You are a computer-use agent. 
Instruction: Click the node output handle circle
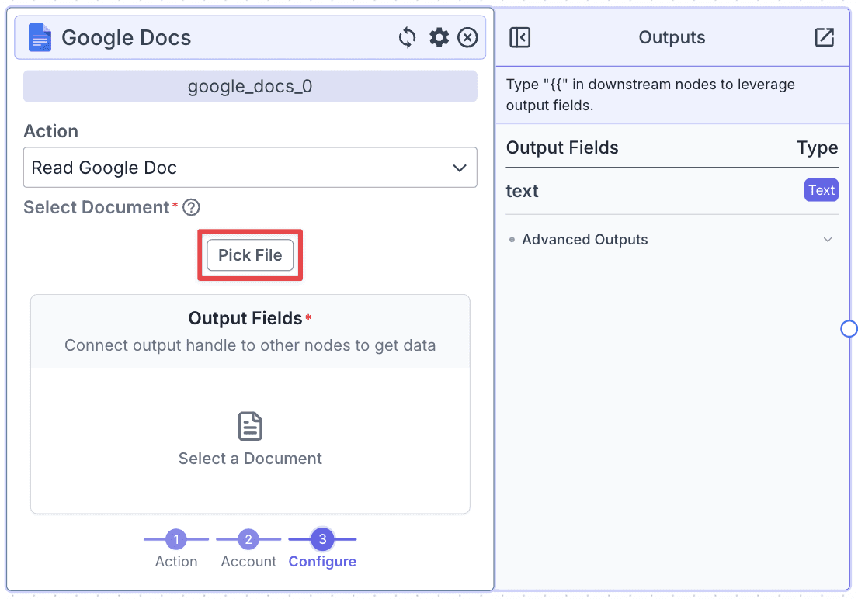849,329
